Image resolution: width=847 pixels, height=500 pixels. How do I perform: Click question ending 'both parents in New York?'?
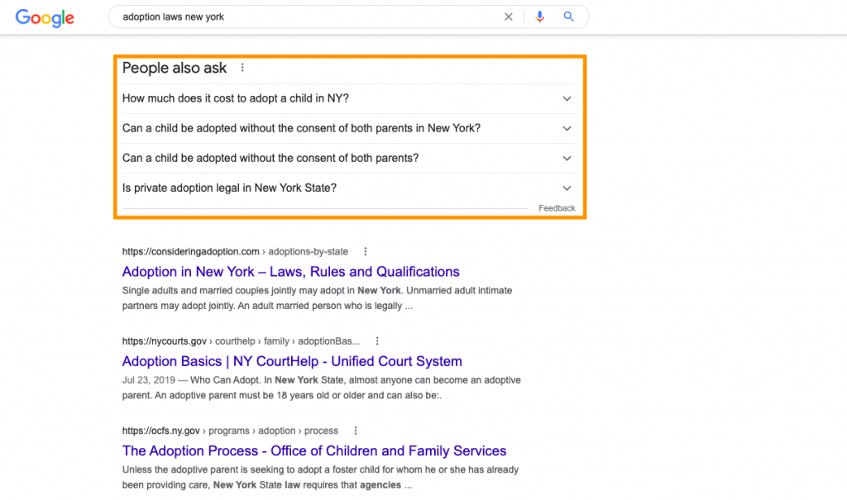(x=301, y=128)
